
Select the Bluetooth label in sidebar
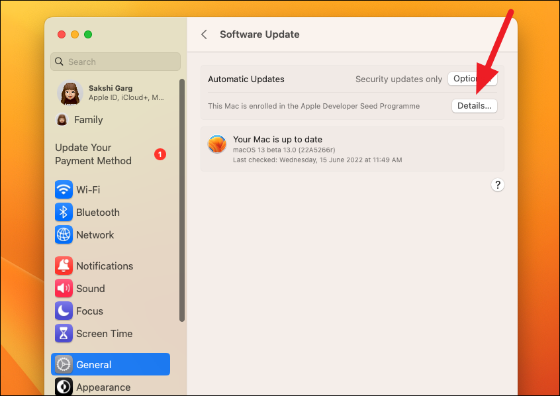click(98, 213)
